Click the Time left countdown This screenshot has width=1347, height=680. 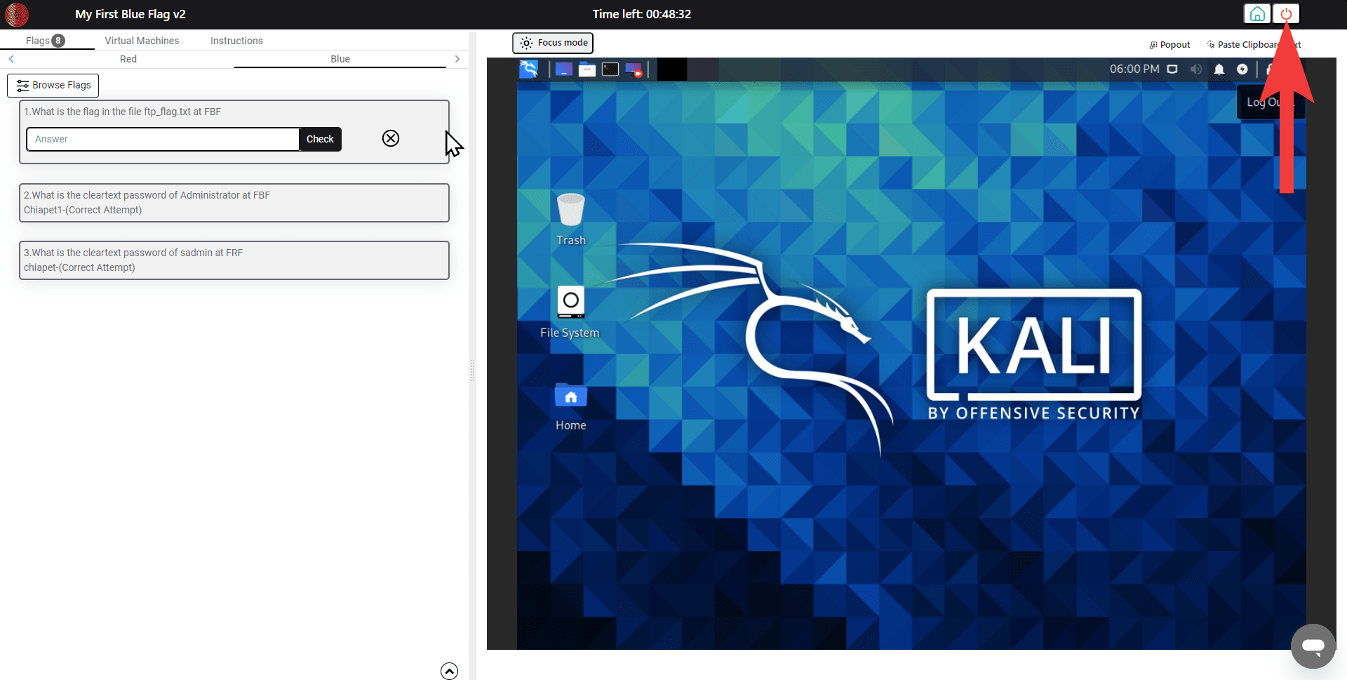click(x=642, y=14)
